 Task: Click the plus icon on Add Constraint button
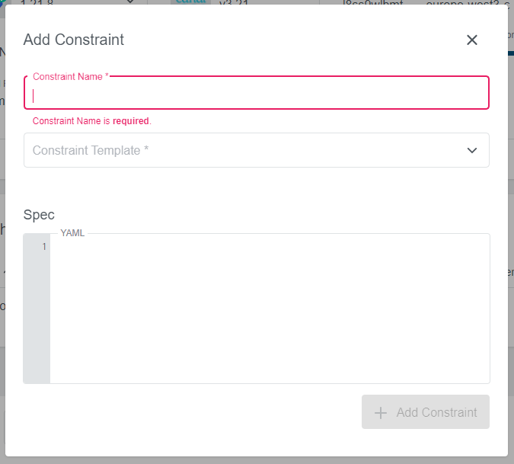pos(381,412)
